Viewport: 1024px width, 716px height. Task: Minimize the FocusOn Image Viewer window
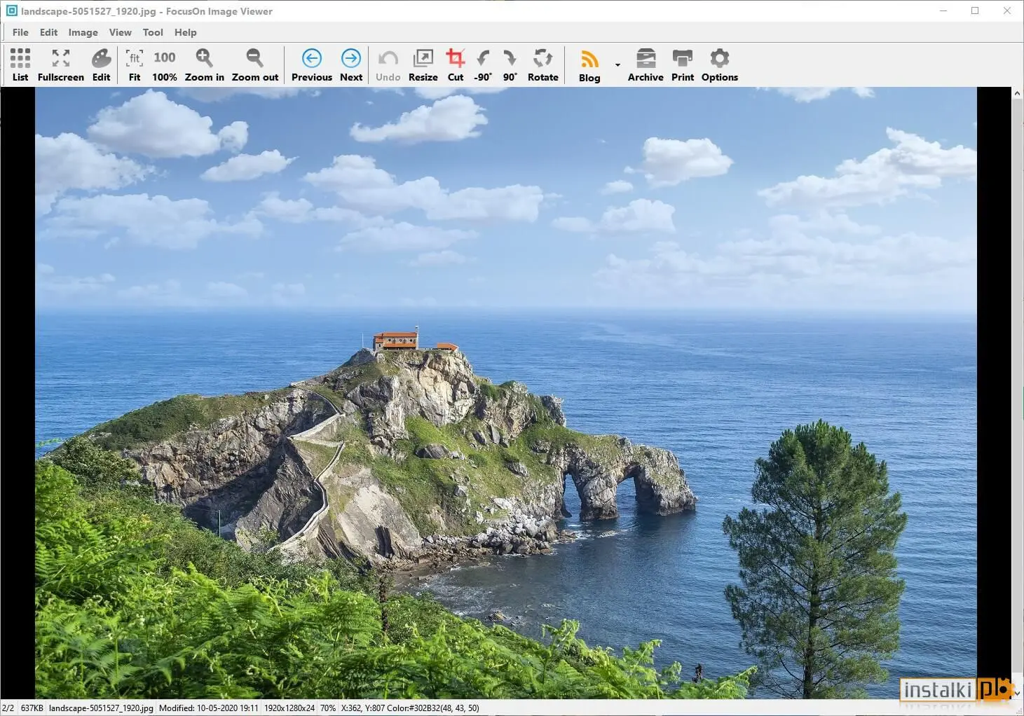pos(943,11)
